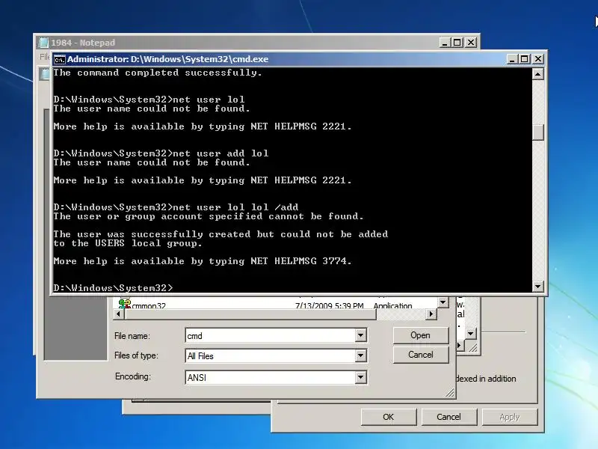Image resolution: width=598 pixels, height=449 pixels.
Task: Click left arrow of file list horizontal scrollbar
Action: coord(118,314)
